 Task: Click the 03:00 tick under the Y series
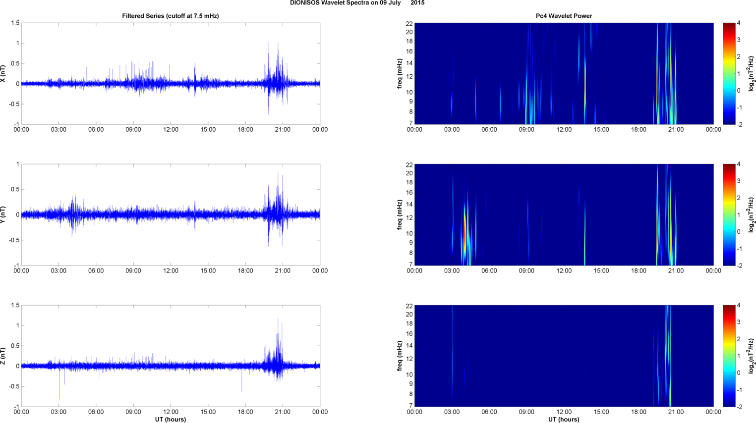(x=58, y=271)
